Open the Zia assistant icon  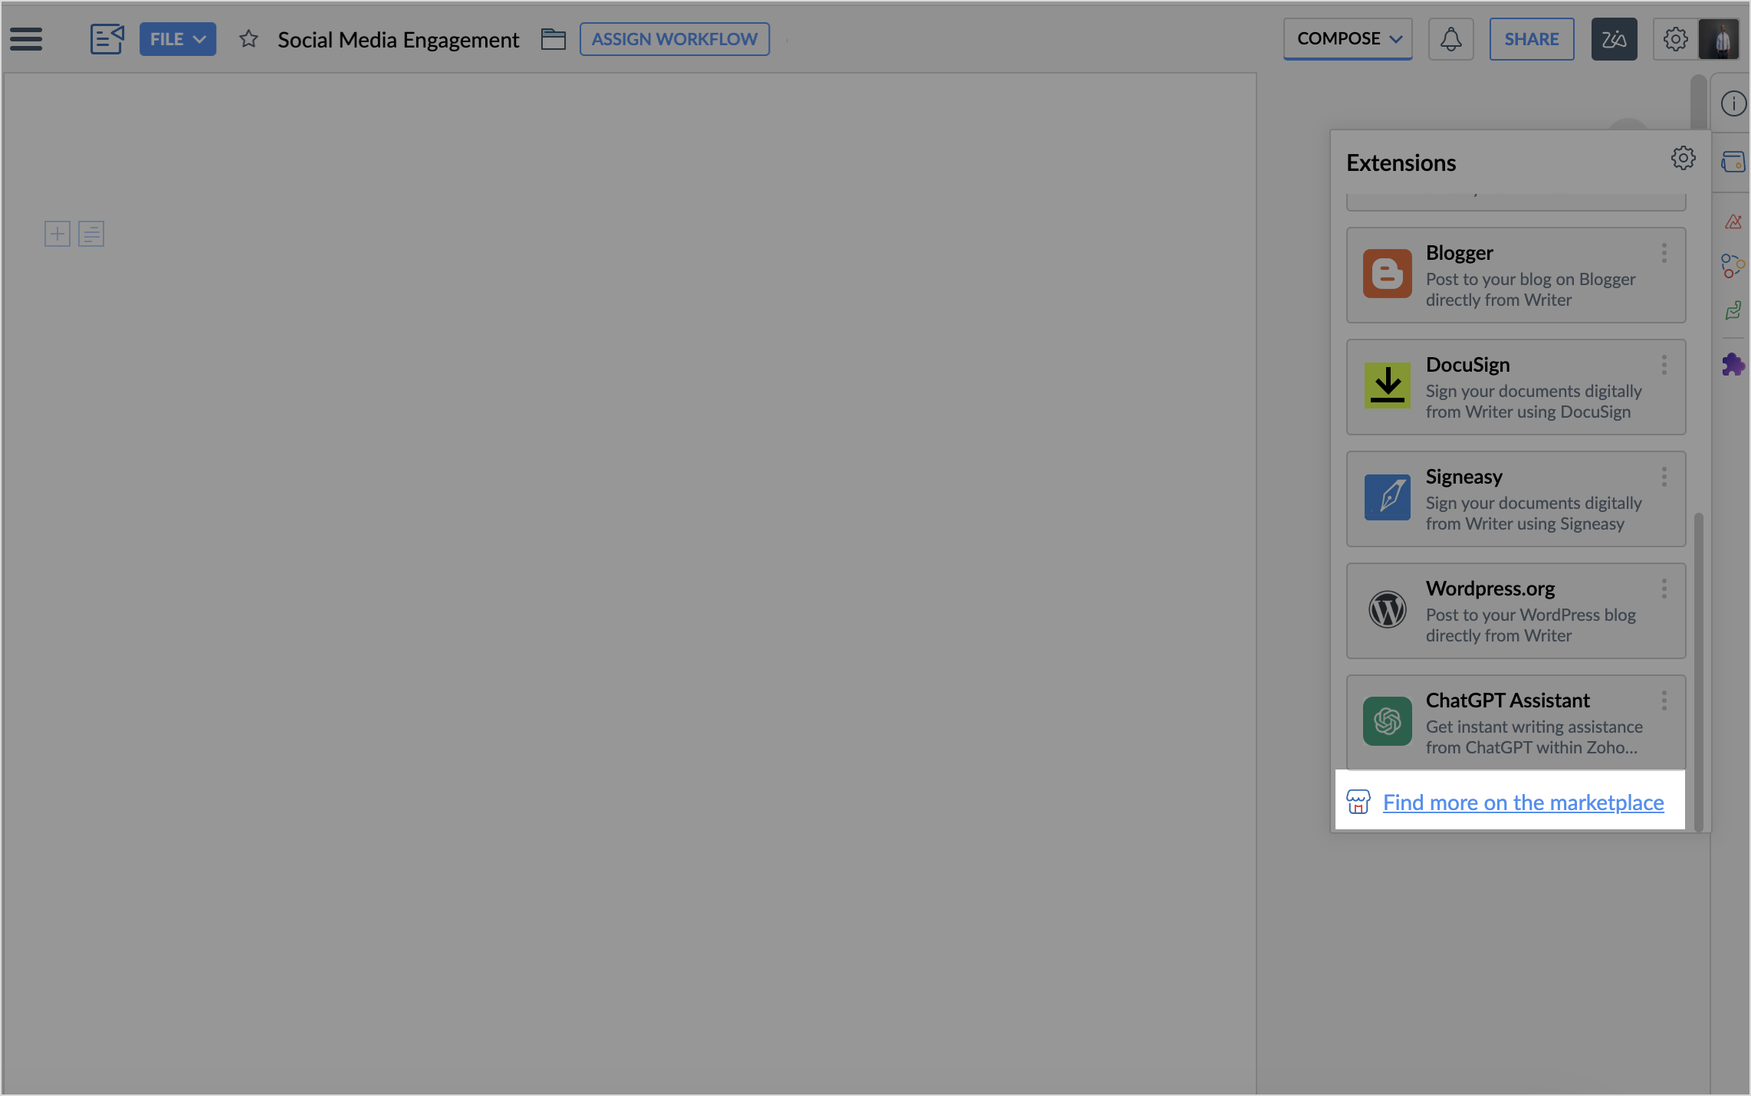click(1614, 39)
